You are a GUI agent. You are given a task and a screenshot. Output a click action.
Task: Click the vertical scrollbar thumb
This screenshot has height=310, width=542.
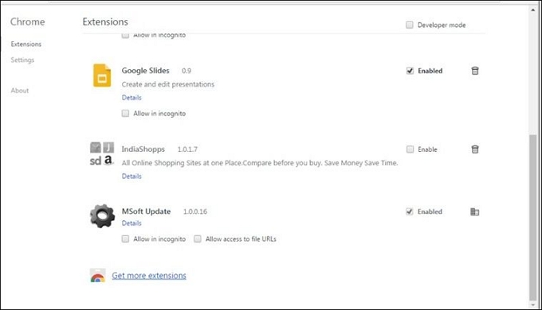533,218
